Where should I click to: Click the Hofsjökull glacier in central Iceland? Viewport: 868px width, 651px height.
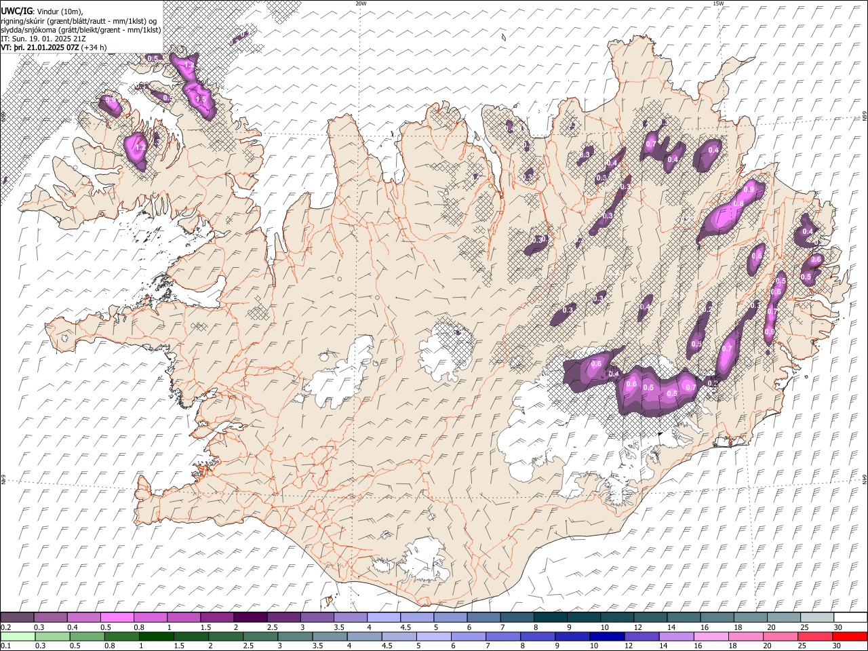(446, 351)
